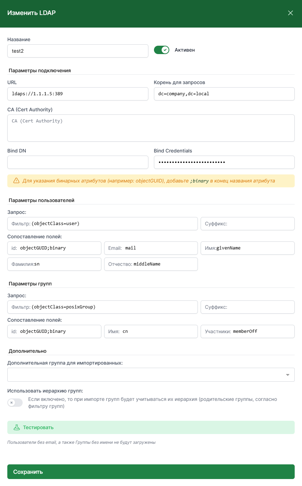Edit the Корень для запросов field
This screenshot has height=486, width=302.
224,94
